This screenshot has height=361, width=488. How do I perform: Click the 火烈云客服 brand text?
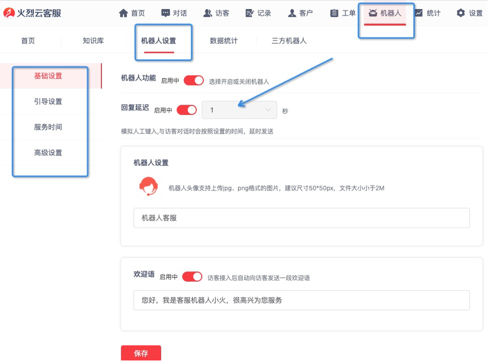pyautogui.click(x=39, y=13)
